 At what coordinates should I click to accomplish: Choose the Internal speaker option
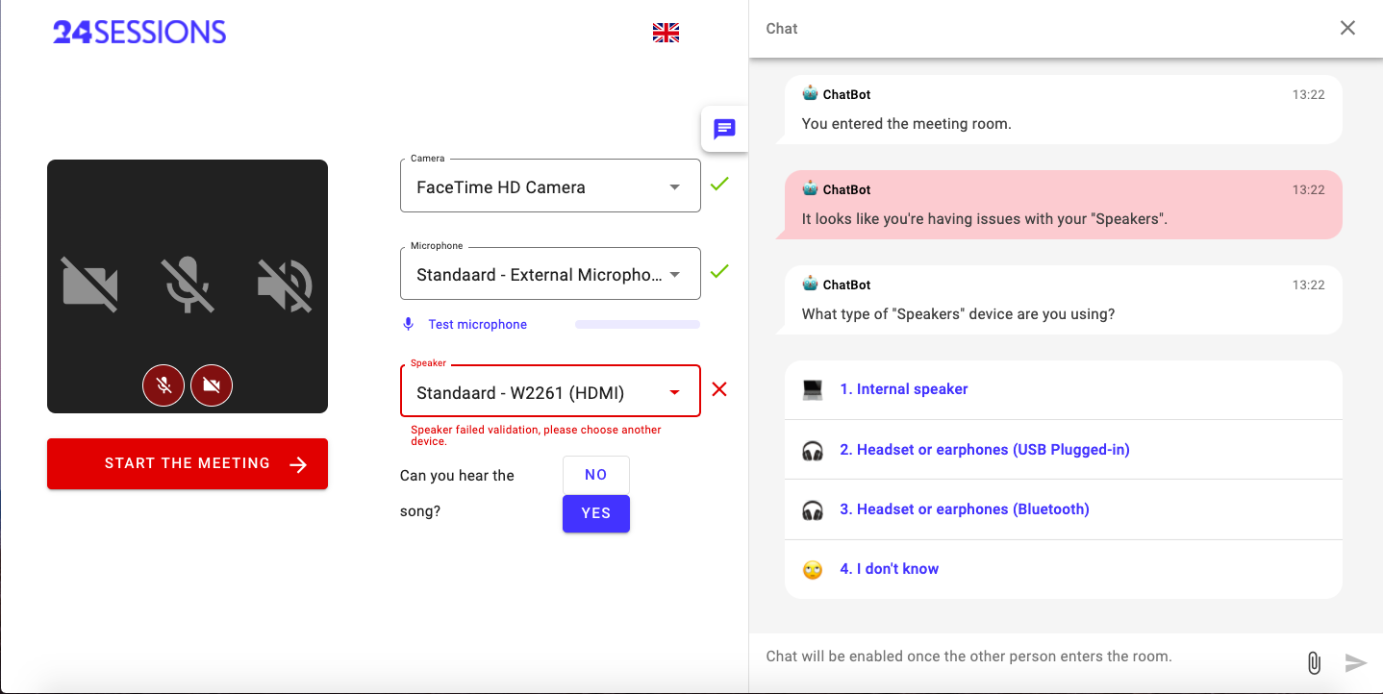coord(903,389)
